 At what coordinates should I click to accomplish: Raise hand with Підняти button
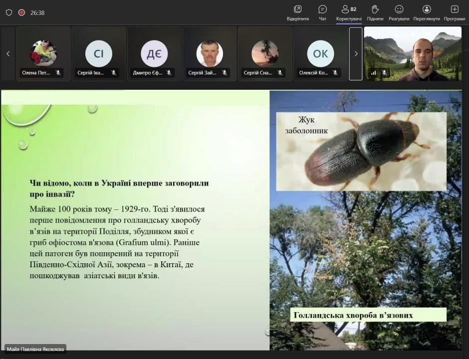click(375, 12)
